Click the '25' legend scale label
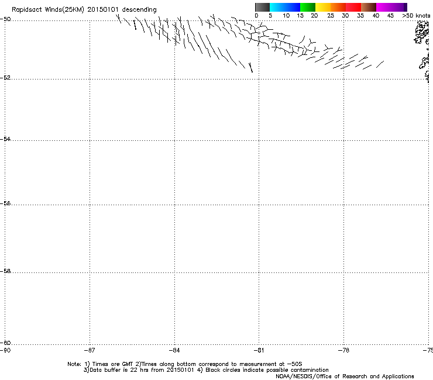Viewport: 433px width, 380px height. tap(331, 16)
